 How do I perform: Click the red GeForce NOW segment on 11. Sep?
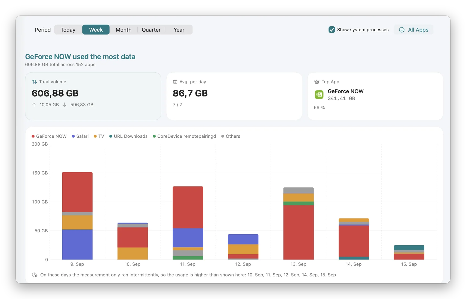pos(188,207)
